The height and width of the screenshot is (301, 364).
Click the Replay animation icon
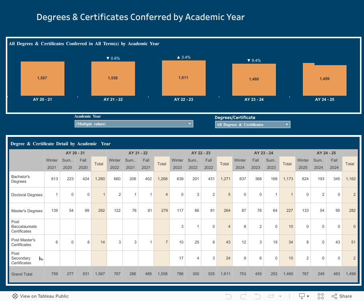257,296
